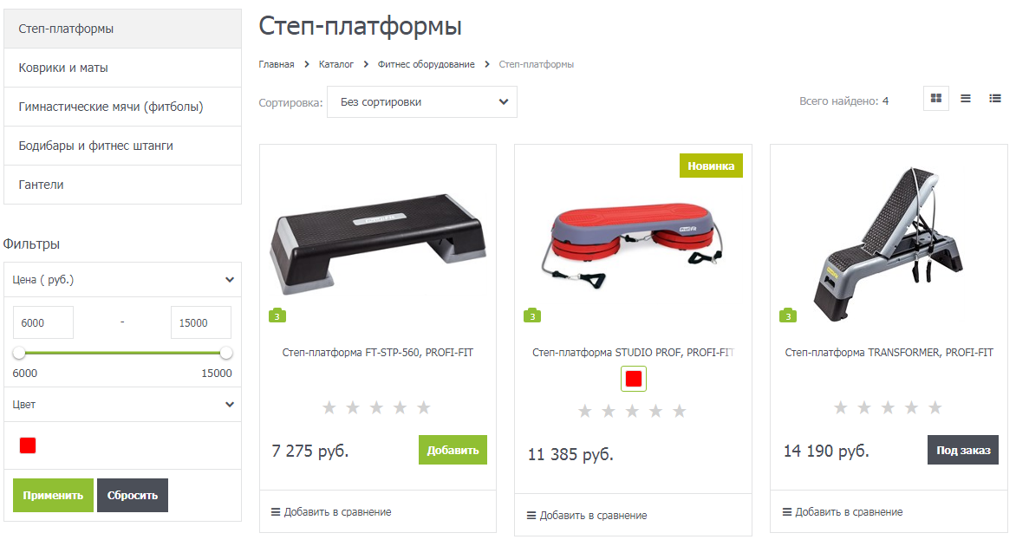Collapse the Цена filter section
Viewport: 1016px width, 546px height.
point(122,280)
